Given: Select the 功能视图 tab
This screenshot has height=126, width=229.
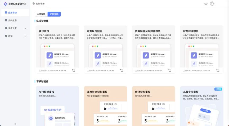Looking at the screenshot, I should coord(54,14).
